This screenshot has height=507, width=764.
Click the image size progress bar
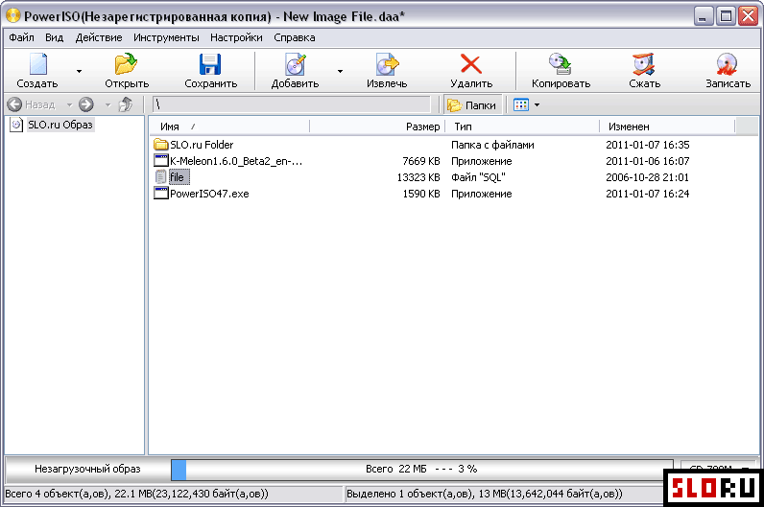[422, 470]
